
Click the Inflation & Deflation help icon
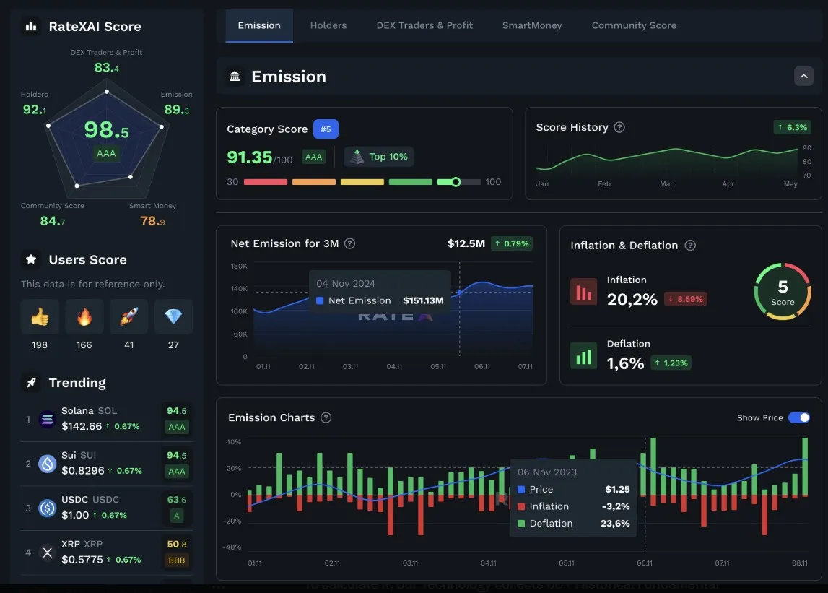pyautogui.click(x=690, y=246)
